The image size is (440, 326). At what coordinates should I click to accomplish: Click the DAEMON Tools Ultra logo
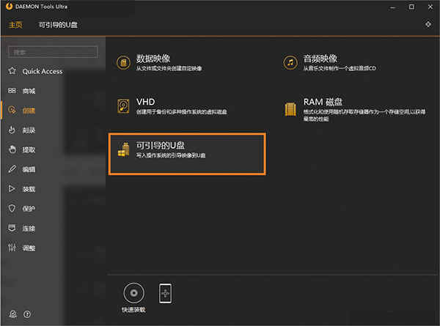coord(9,6)
